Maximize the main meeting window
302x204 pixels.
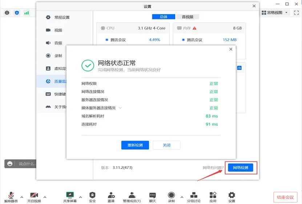(287, 4)
